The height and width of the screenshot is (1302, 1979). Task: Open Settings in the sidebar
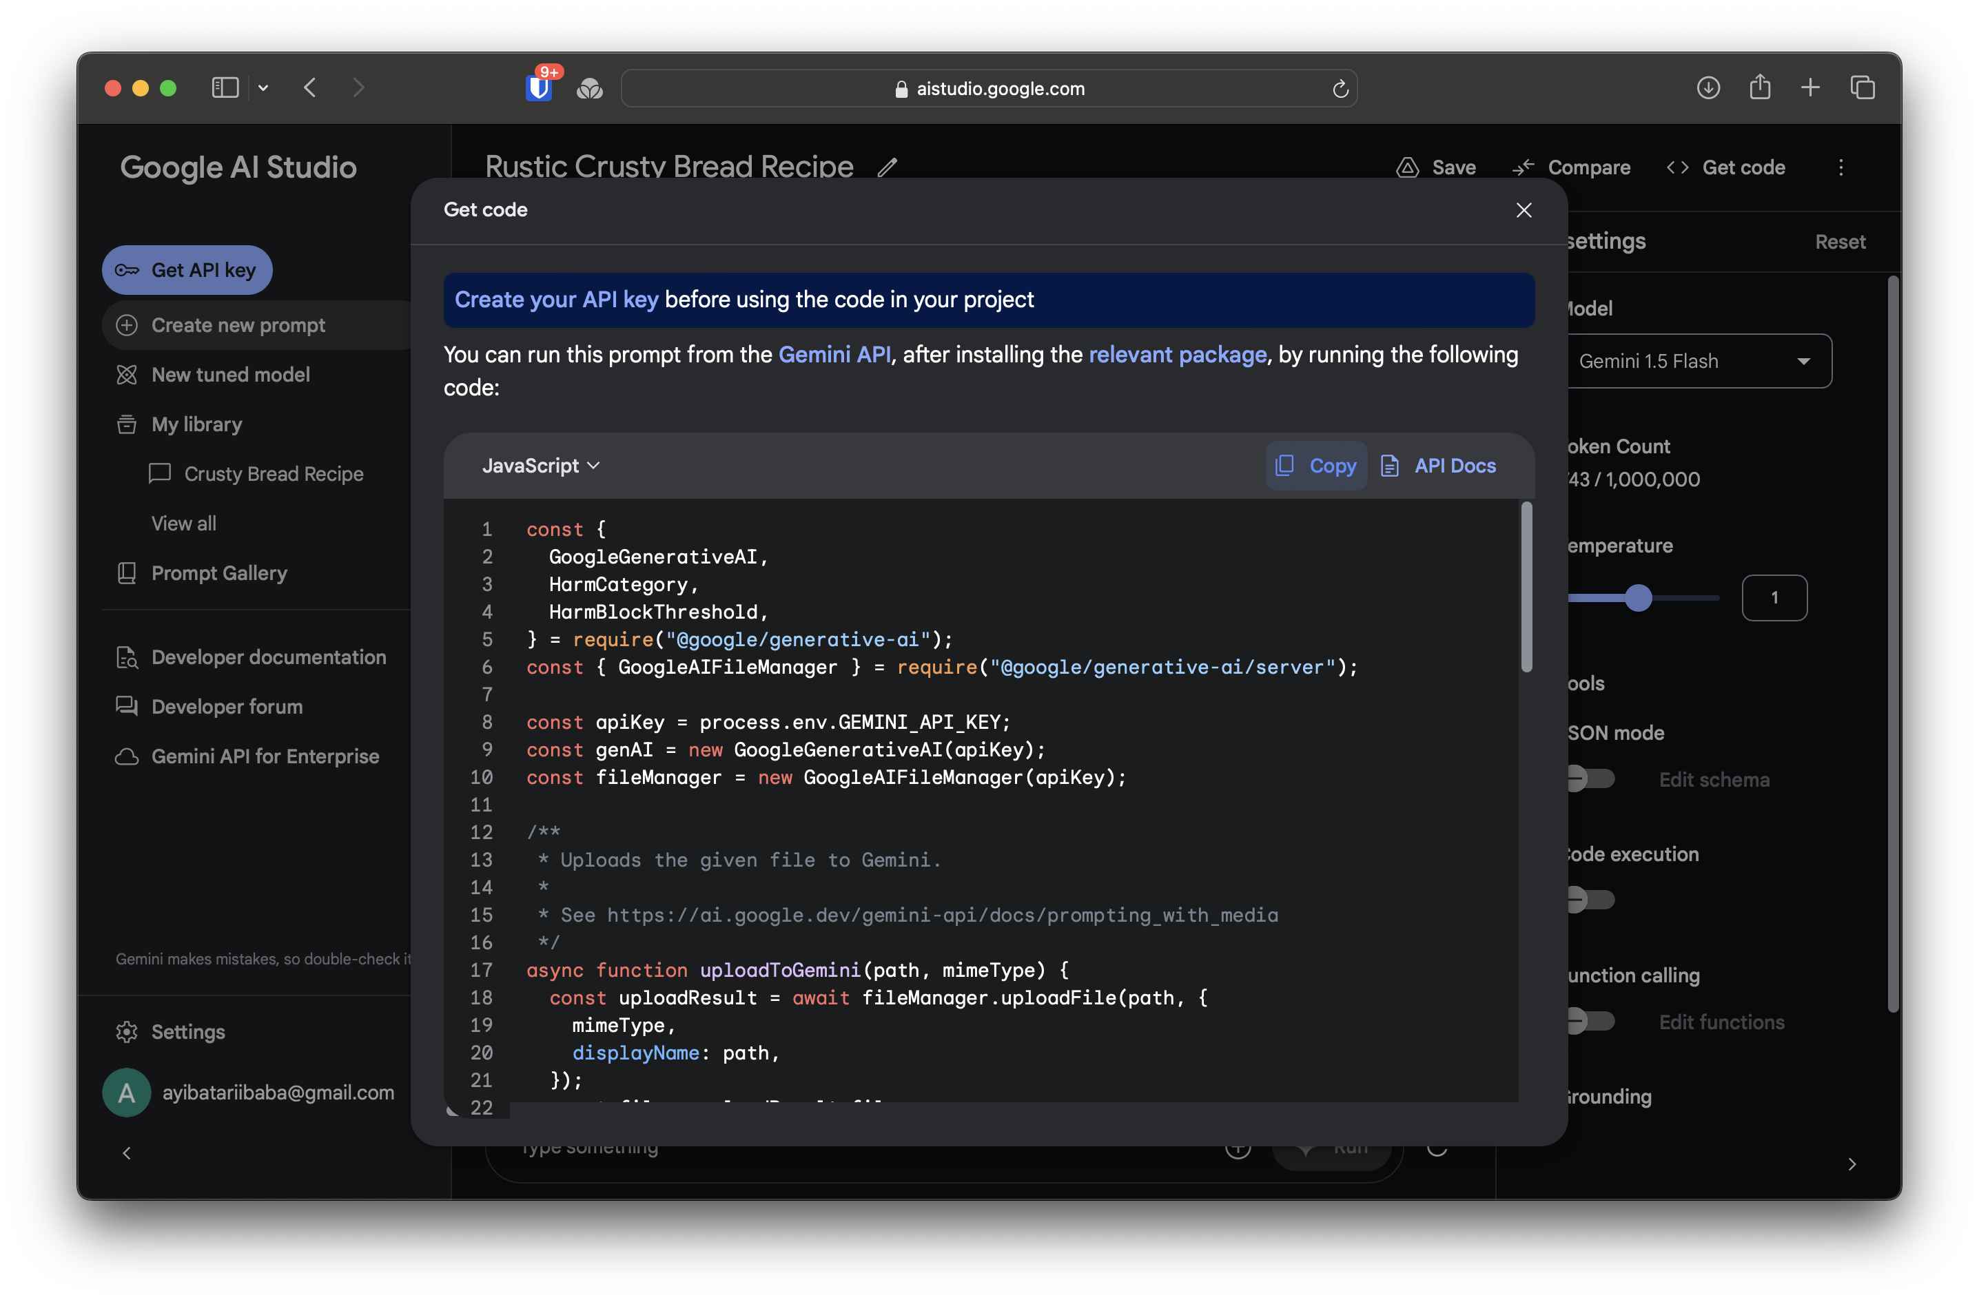[188, 1032]
